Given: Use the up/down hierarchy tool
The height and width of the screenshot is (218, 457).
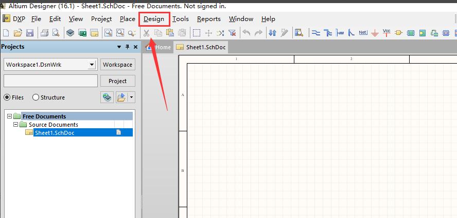Looking at the screenshot, I should click(x=273, y=33).
